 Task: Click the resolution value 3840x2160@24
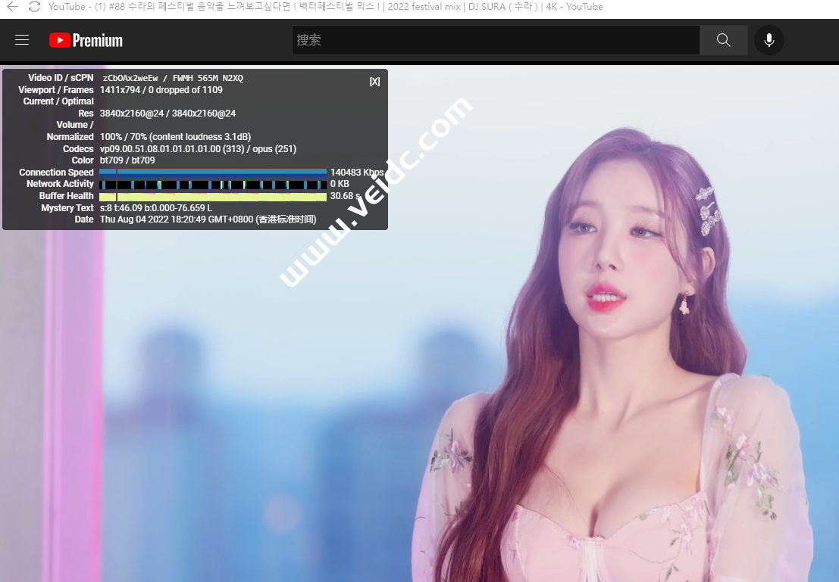[167, 114]
